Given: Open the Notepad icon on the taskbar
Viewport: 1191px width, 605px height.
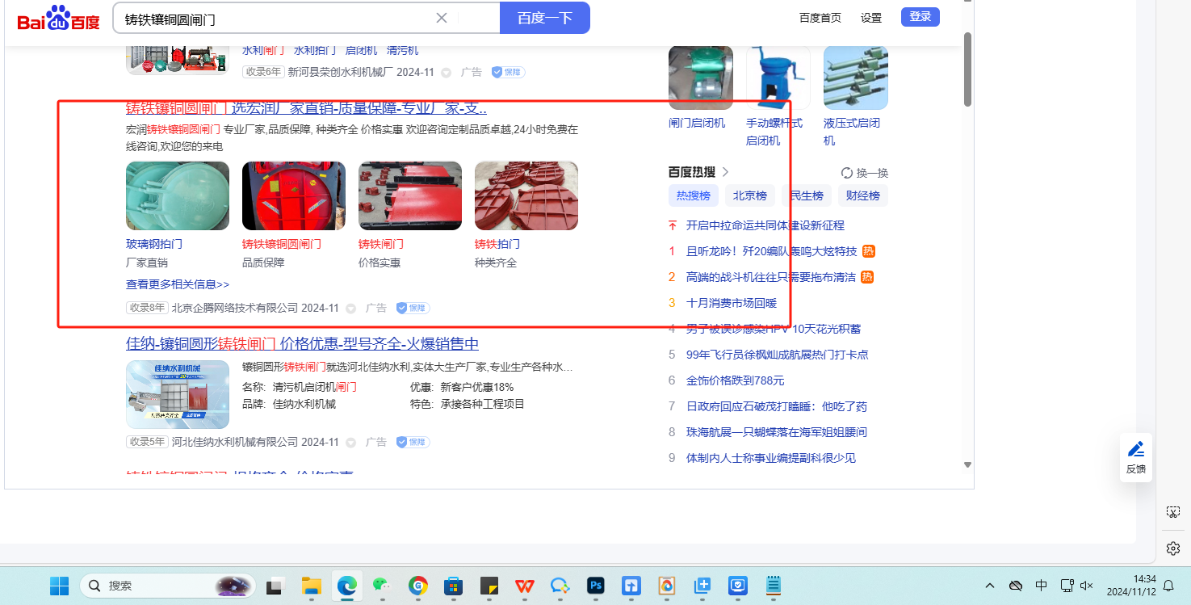Looking at the screenshot, I should [774, 586].
